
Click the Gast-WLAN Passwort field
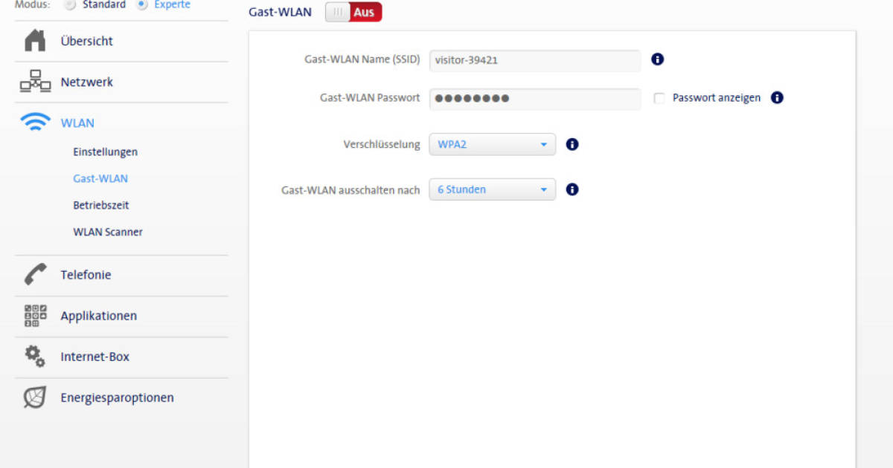(x=534, y=98)
